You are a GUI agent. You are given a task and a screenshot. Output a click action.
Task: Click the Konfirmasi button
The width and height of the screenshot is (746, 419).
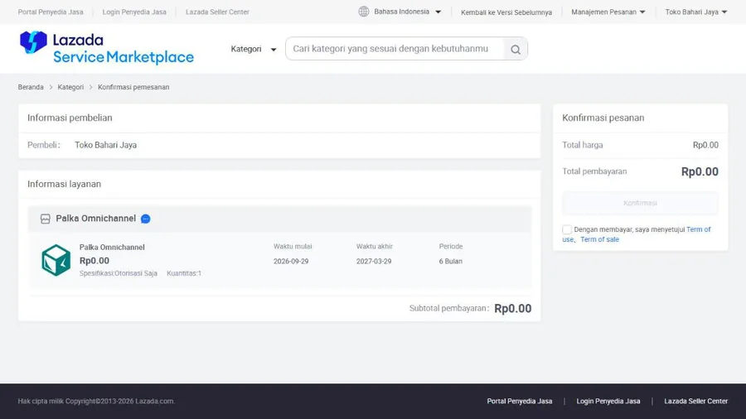[x=640, y=203]
